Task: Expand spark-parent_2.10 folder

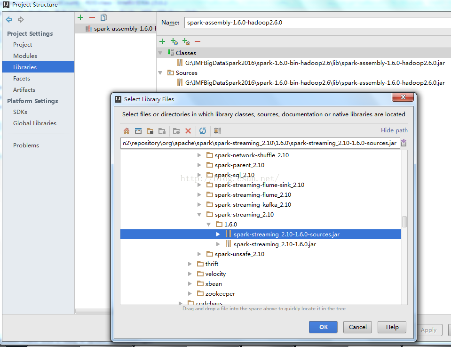Action: pyautogui.click(x=199, y=165)
